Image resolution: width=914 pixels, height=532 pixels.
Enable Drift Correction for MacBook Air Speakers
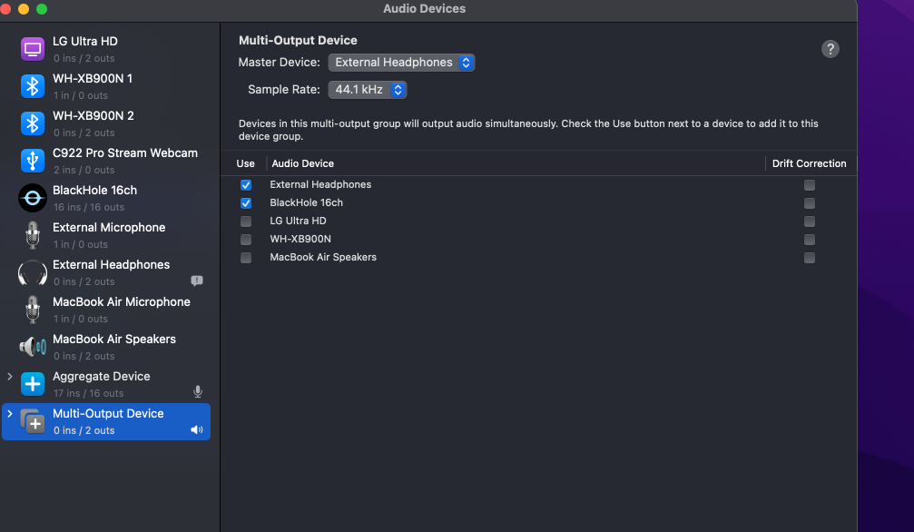coord(810,258)
